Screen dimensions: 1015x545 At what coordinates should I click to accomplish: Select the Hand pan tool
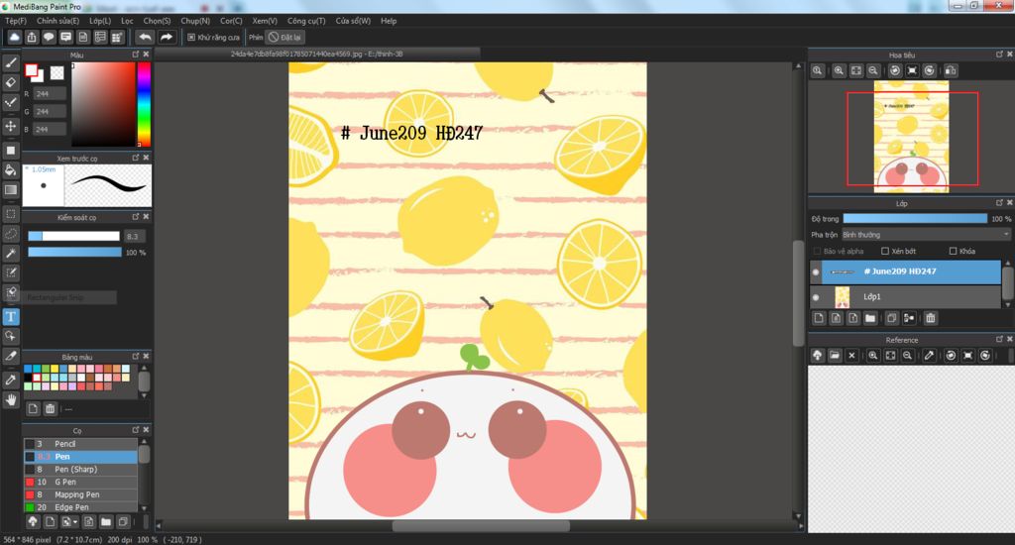[x=10, y=400]
